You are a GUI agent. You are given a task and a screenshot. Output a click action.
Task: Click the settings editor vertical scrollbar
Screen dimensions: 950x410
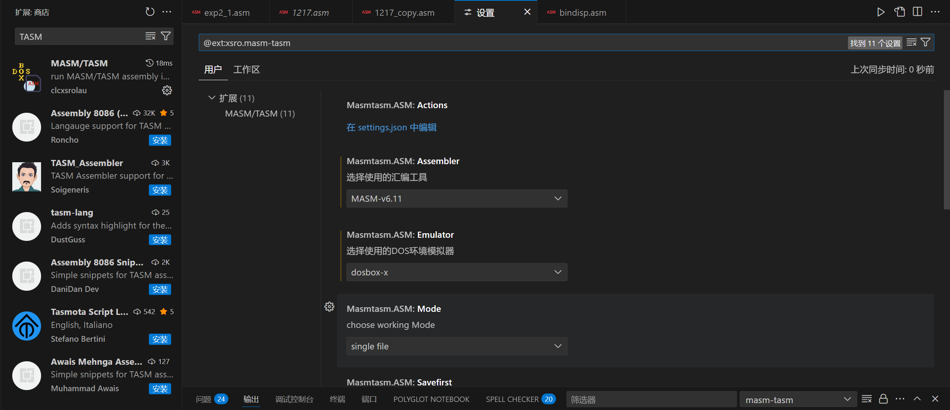pyautogui.click(x=947, y=150)
